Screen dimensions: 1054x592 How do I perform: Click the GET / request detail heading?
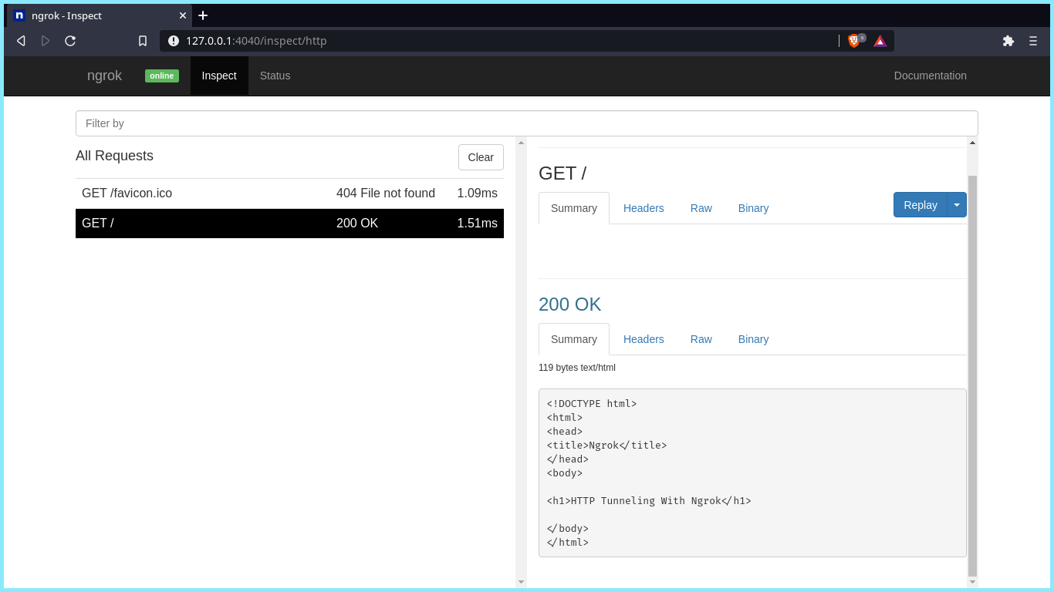(562, 173)
